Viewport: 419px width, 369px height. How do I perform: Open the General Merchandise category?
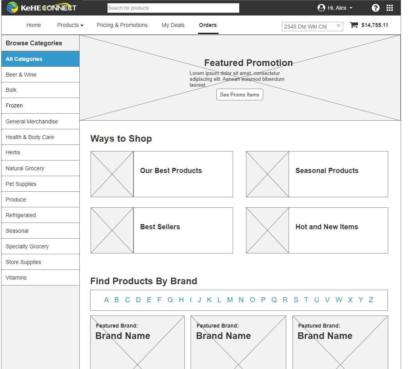point(40,121)
